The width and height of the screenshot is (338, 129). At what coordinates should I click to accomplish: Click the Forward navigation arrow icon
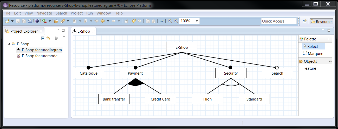114,21
